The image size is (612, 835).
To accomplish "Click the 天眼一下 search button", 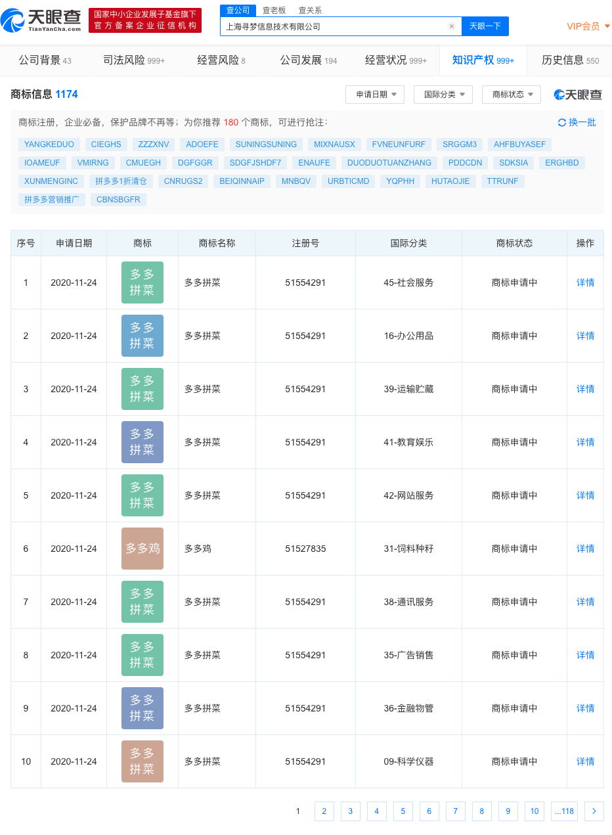I will (485, 26).
